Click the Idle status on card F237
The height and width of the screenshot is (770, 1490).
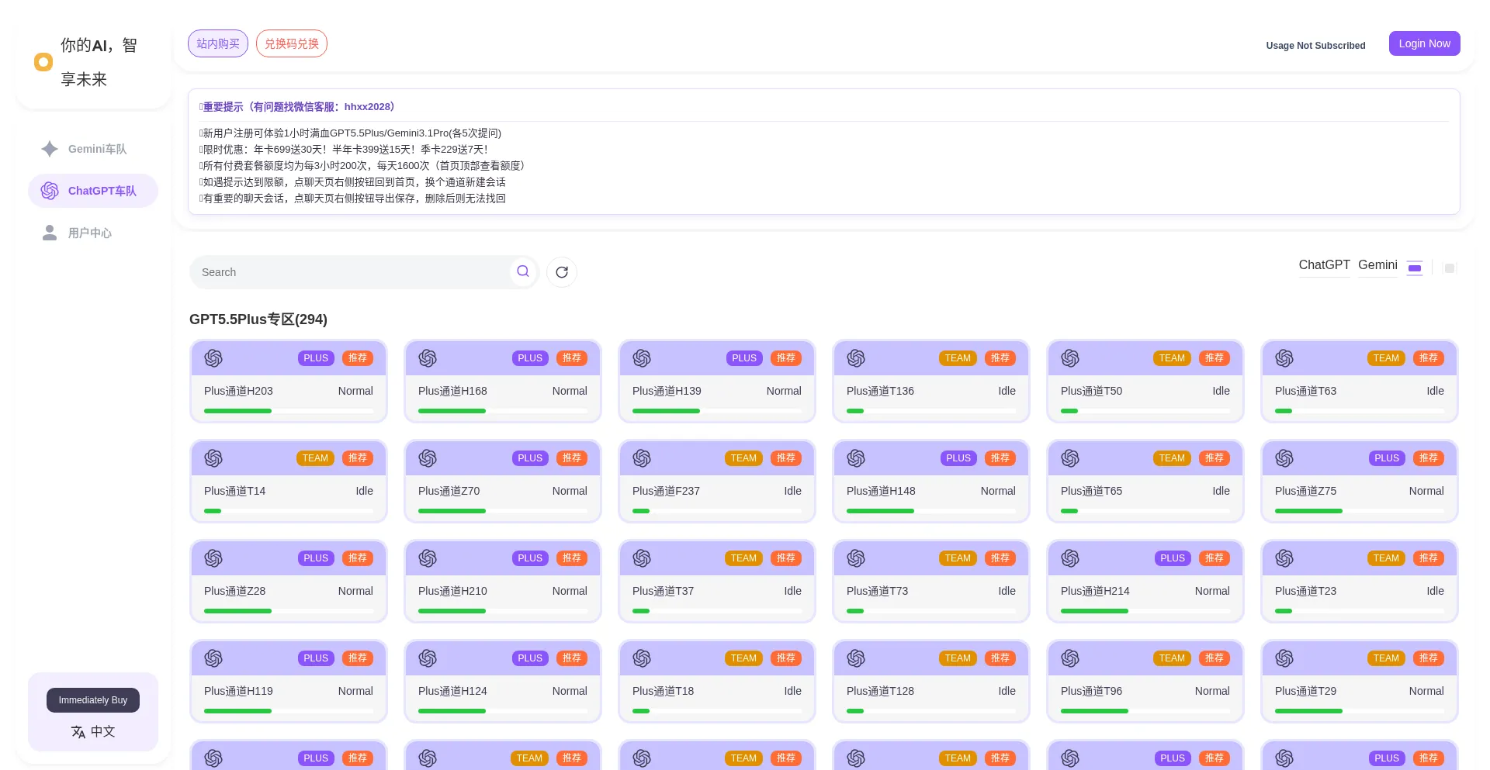point(793,491)
